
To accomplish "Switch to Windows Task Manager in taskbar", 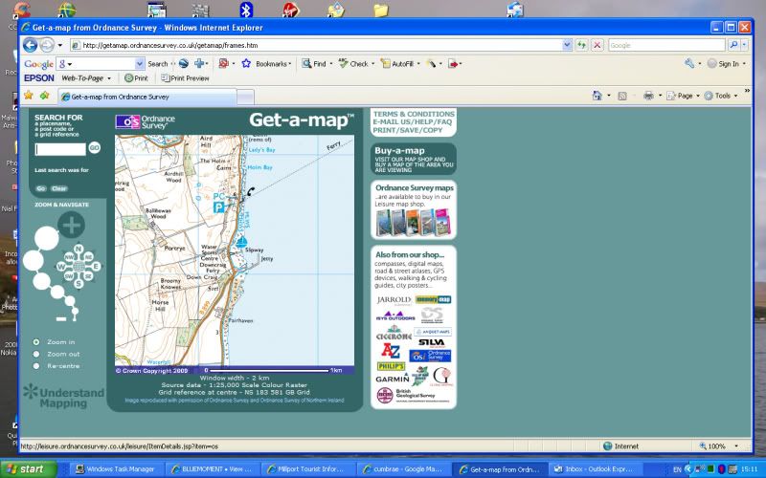I will click(x=115, y=469).
